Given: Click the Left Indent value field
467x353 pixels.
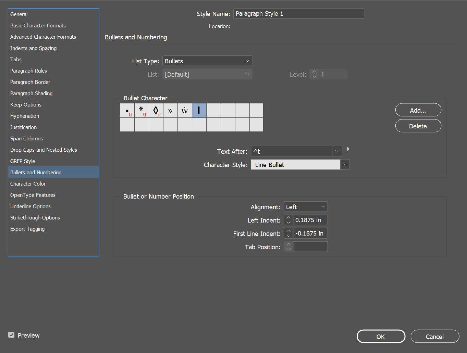Looking at the screenshot, I should [x=310, y=220].
